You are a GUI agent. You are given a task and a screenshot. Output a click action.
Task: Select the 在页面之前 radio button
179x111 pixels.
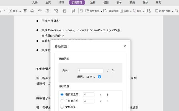(62, 95)
